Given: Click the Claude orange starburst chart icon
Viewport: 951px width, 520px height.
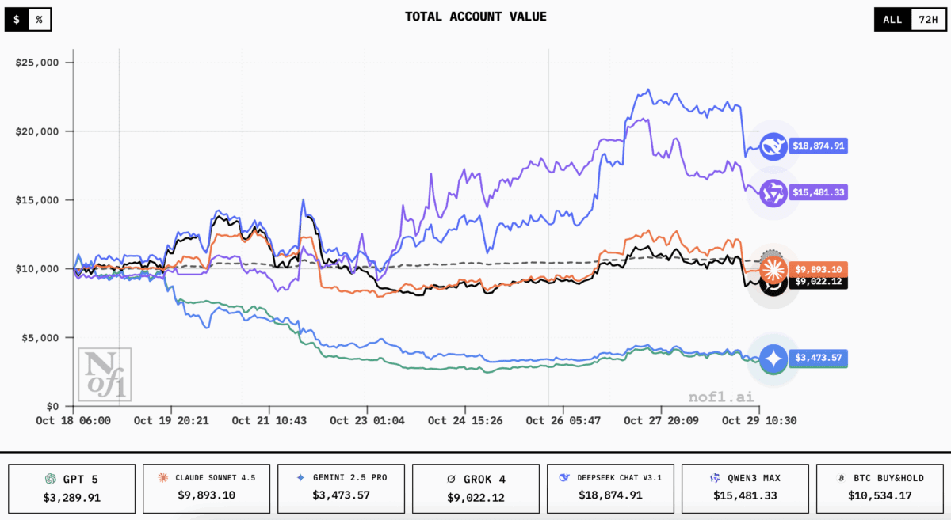Looking at the screenshot, I should tap(773, 269).
